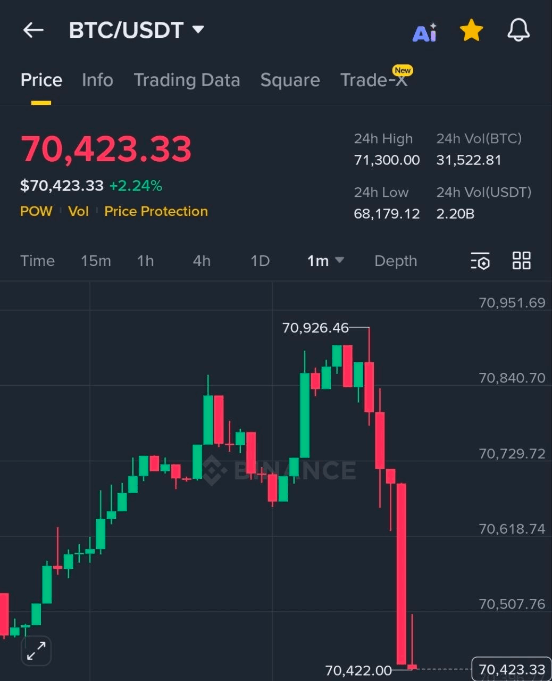Tap the back arrow icon
This screenshot has height=681, width=552.
[33, 30]
